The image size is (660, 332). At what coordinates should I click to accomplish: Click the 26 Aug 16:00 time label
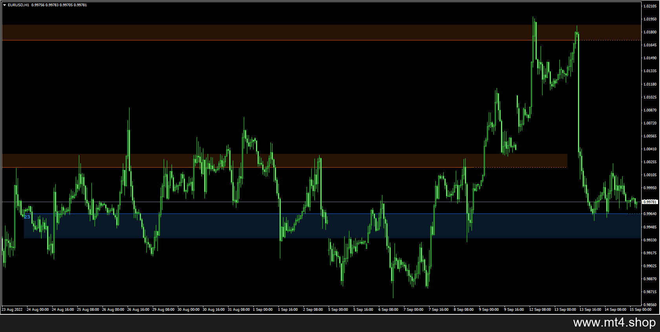point(138,310)
